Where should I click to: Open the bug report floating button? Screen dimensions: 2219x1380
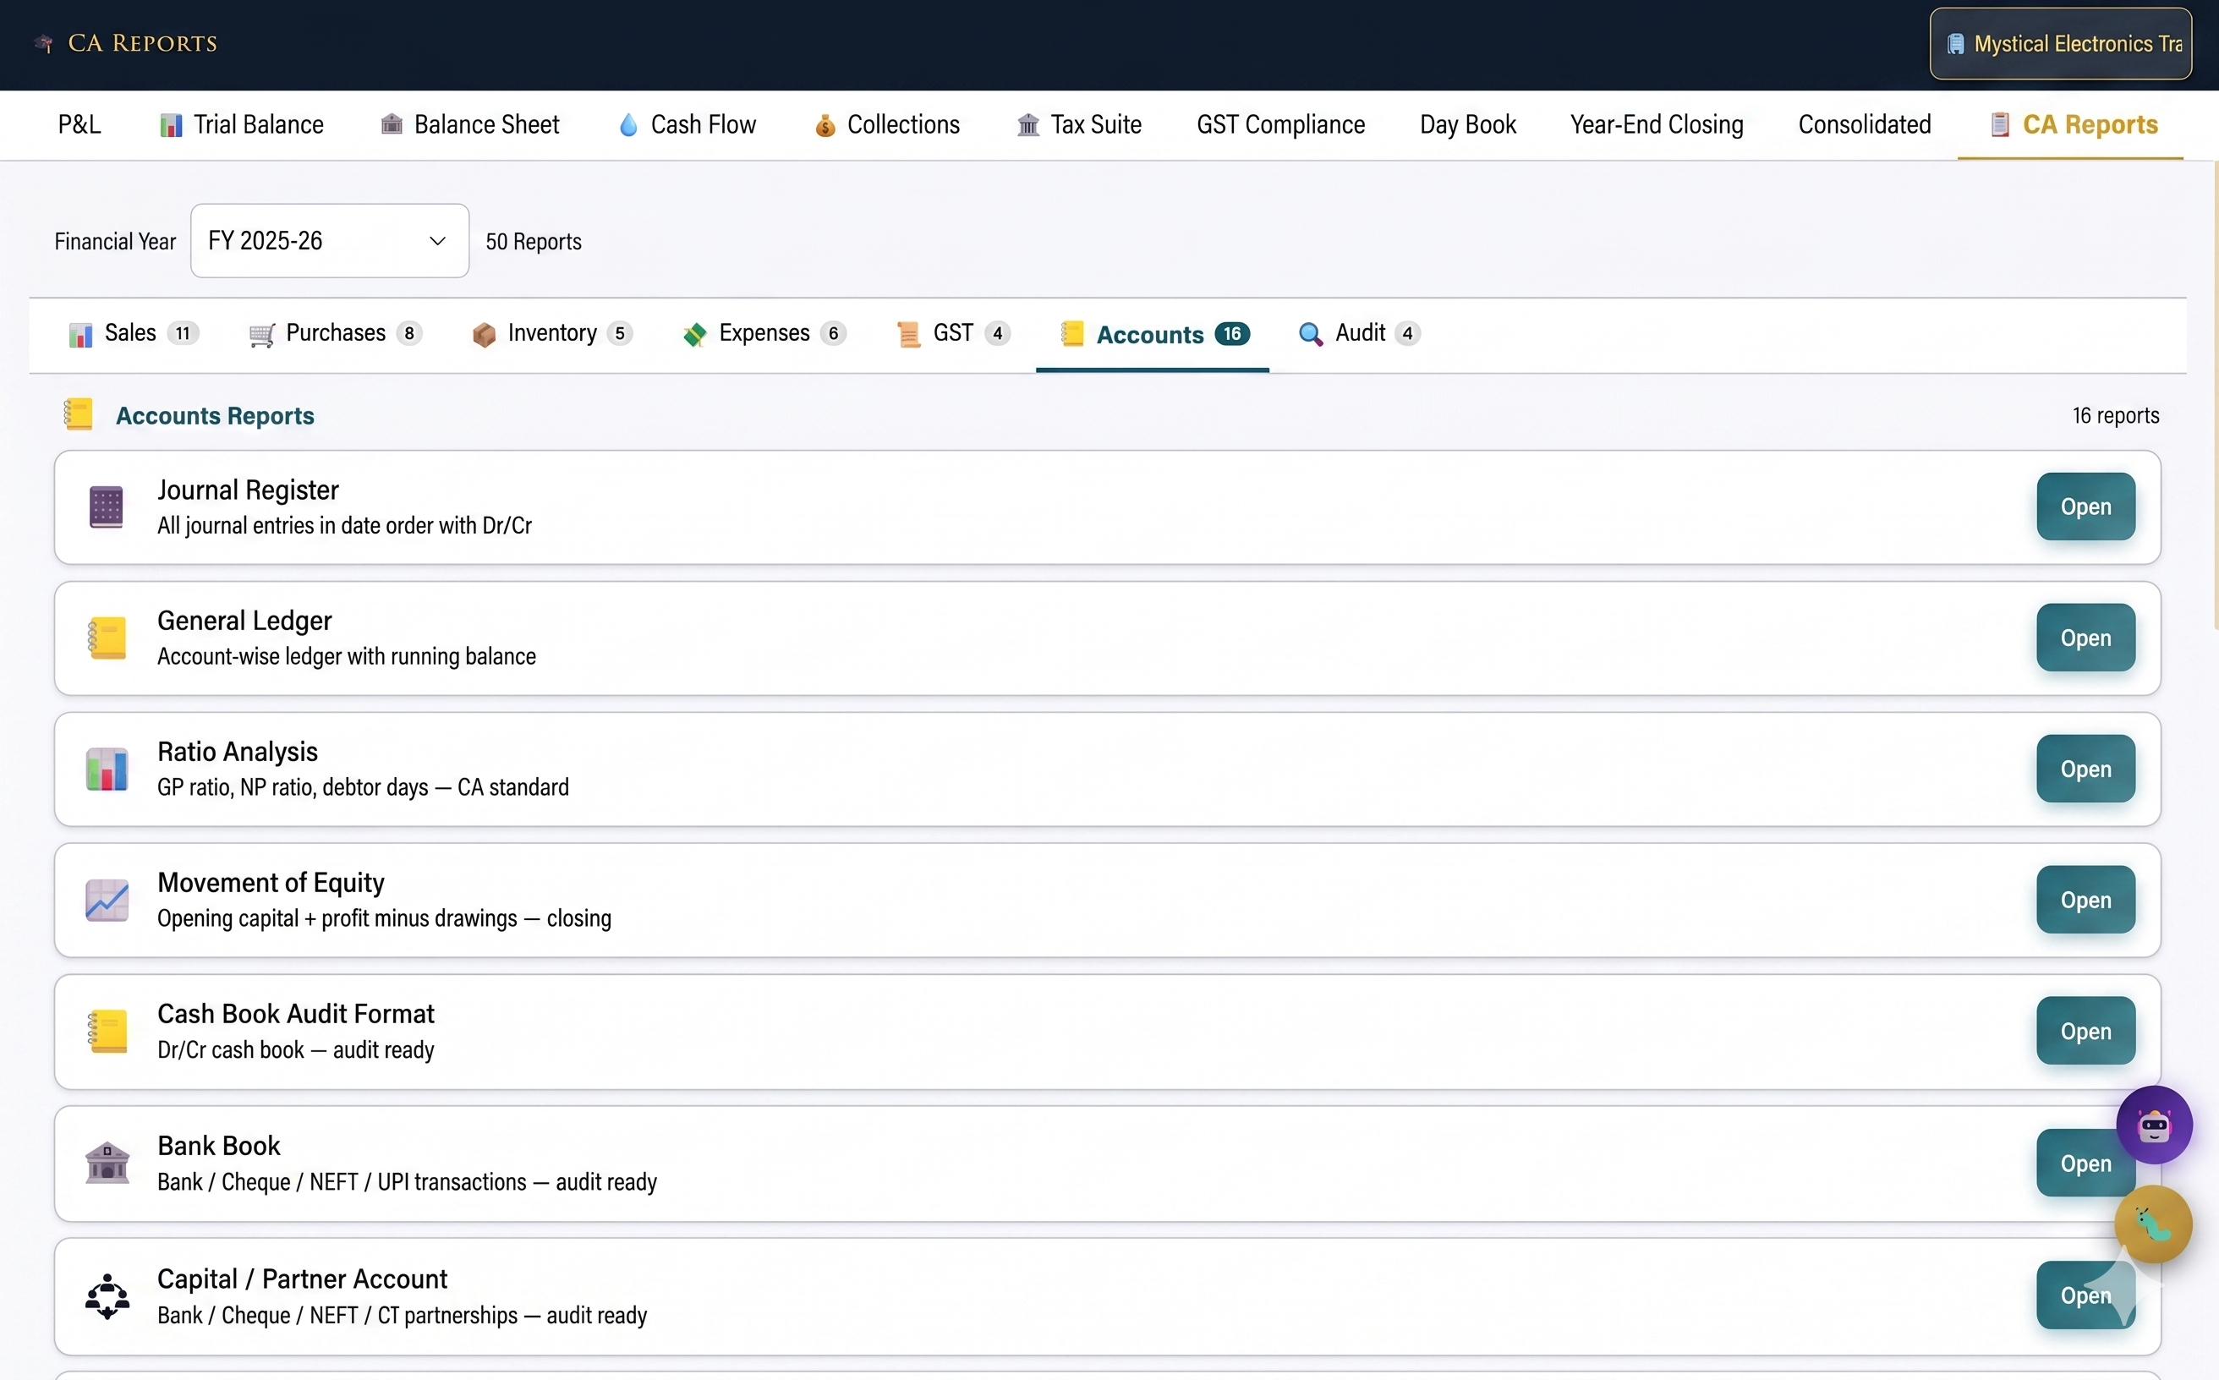(x=2153, y=1224)
